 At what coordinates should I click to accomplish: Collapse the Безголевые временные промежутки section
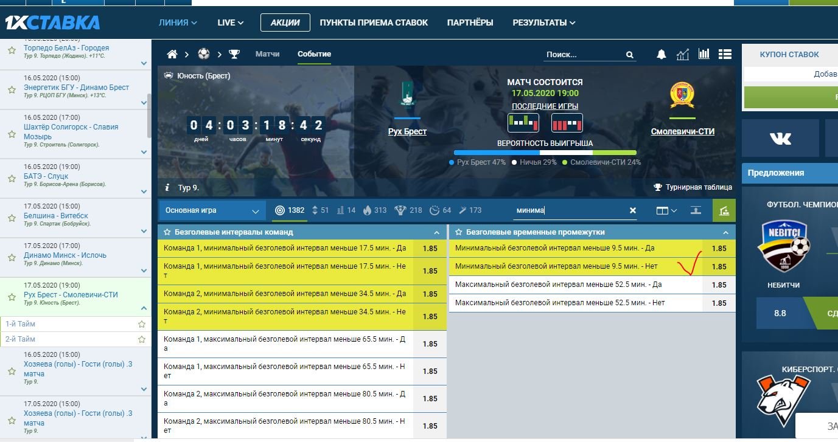(x=725, y=232)
